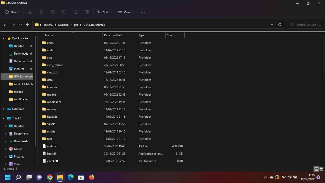This screenshot has height=183, width=325.
Task: Refresh the current folder view
Action: coord(280,25)
